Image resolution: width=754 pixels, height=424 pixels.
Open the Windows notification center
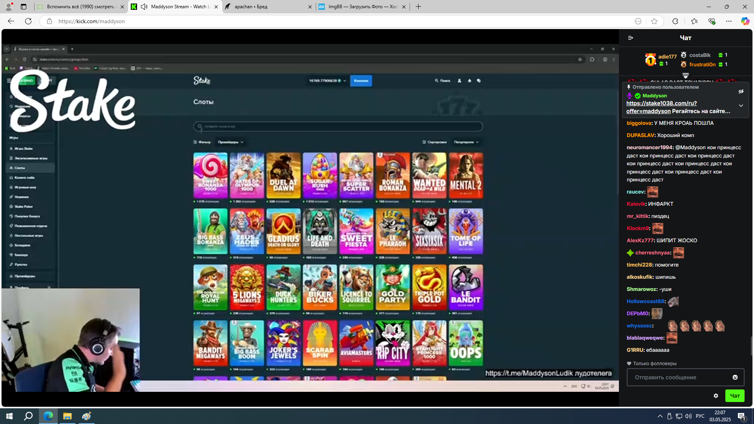(742, 416)
